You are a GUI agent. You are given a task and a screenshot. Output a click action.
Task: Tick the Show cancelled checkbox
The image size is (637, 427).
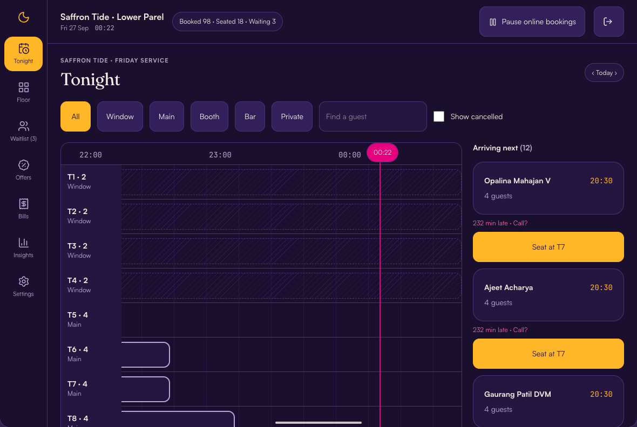(439, 116)
